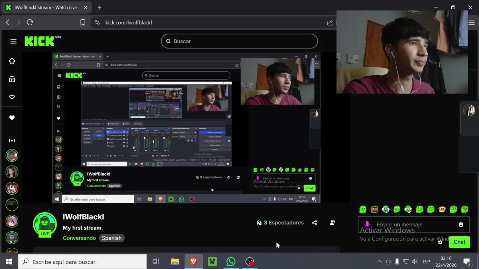Viewport: 479px width, 269px height.
Task: Focus the Buscar search field
Action: click(239, 41)
